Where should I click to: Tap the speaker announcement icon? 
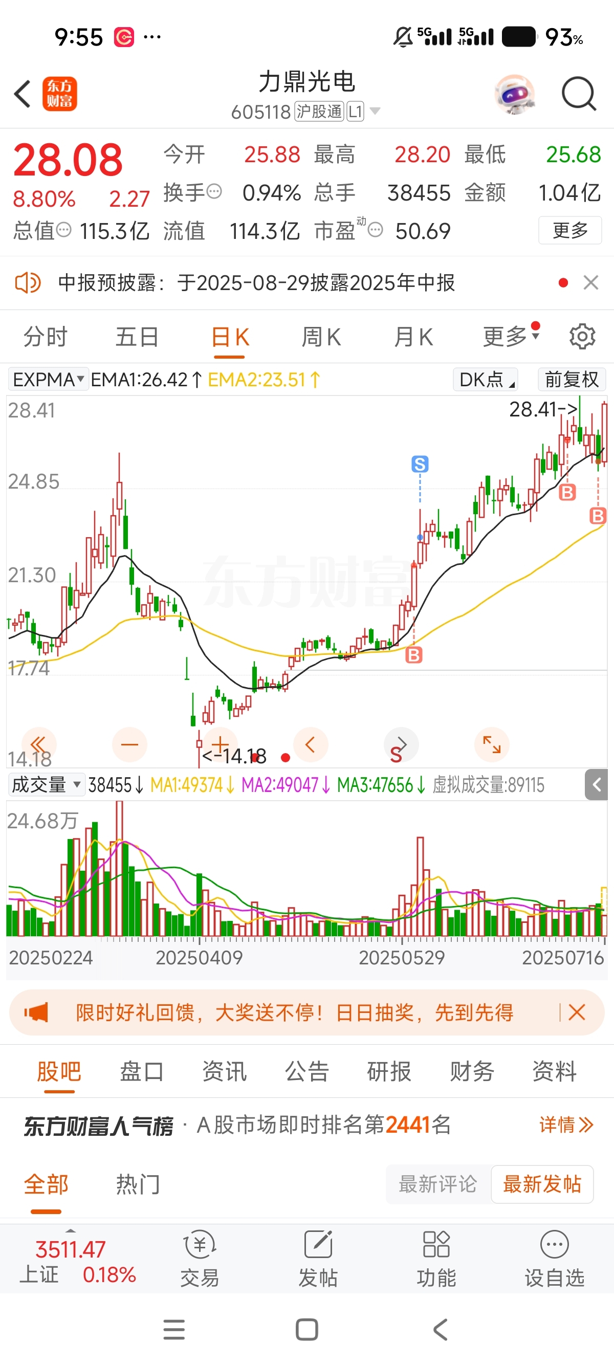28,282
